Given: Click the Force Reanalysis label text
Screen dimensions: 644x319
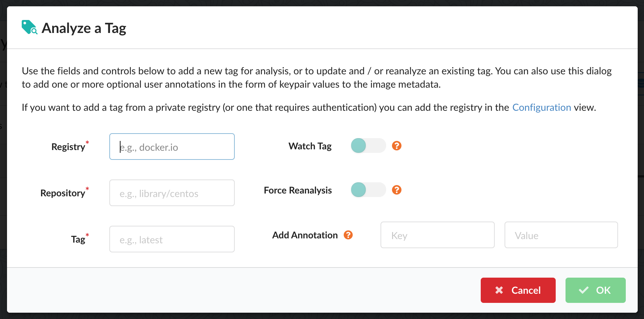Looking at the screenshot, I should [x=297, y=190].
